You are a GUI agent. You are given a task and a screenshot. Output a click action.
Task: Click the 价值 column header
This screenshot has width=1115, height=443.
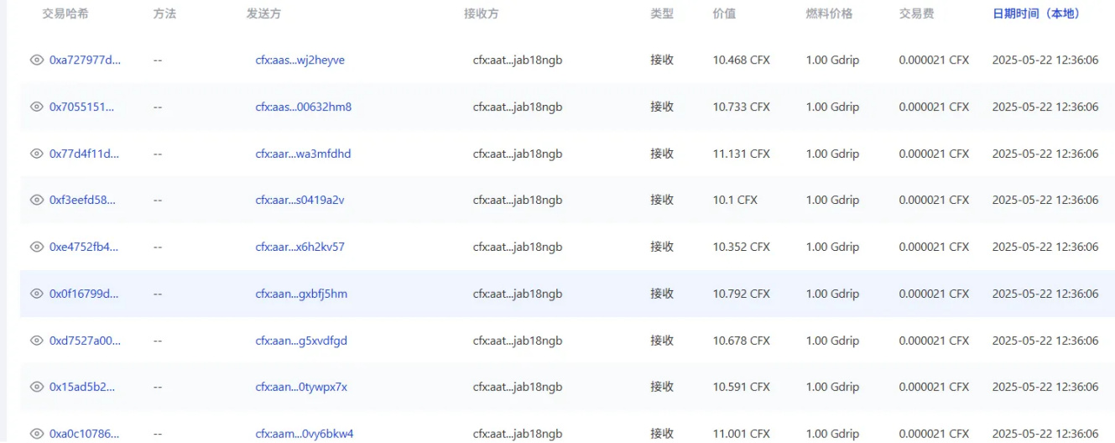pyautogui.click(x=724, y=14)
